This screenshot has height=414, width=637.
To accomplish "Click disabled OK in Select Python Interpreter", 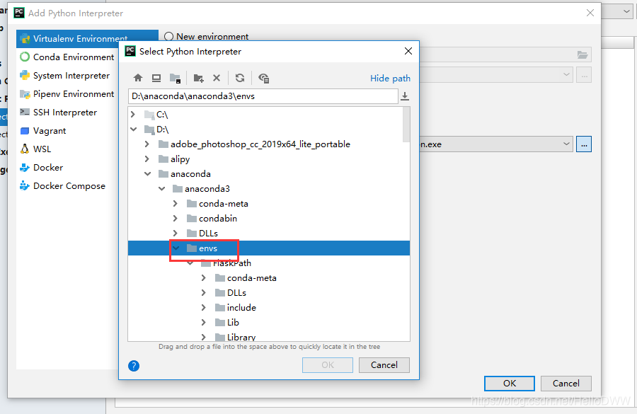I will pos(328,365).
